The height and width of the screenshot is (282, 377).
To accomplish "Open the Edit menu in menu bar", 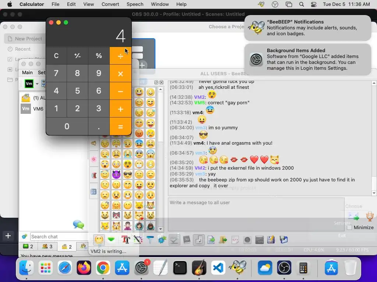I will [x=71, y=4].
